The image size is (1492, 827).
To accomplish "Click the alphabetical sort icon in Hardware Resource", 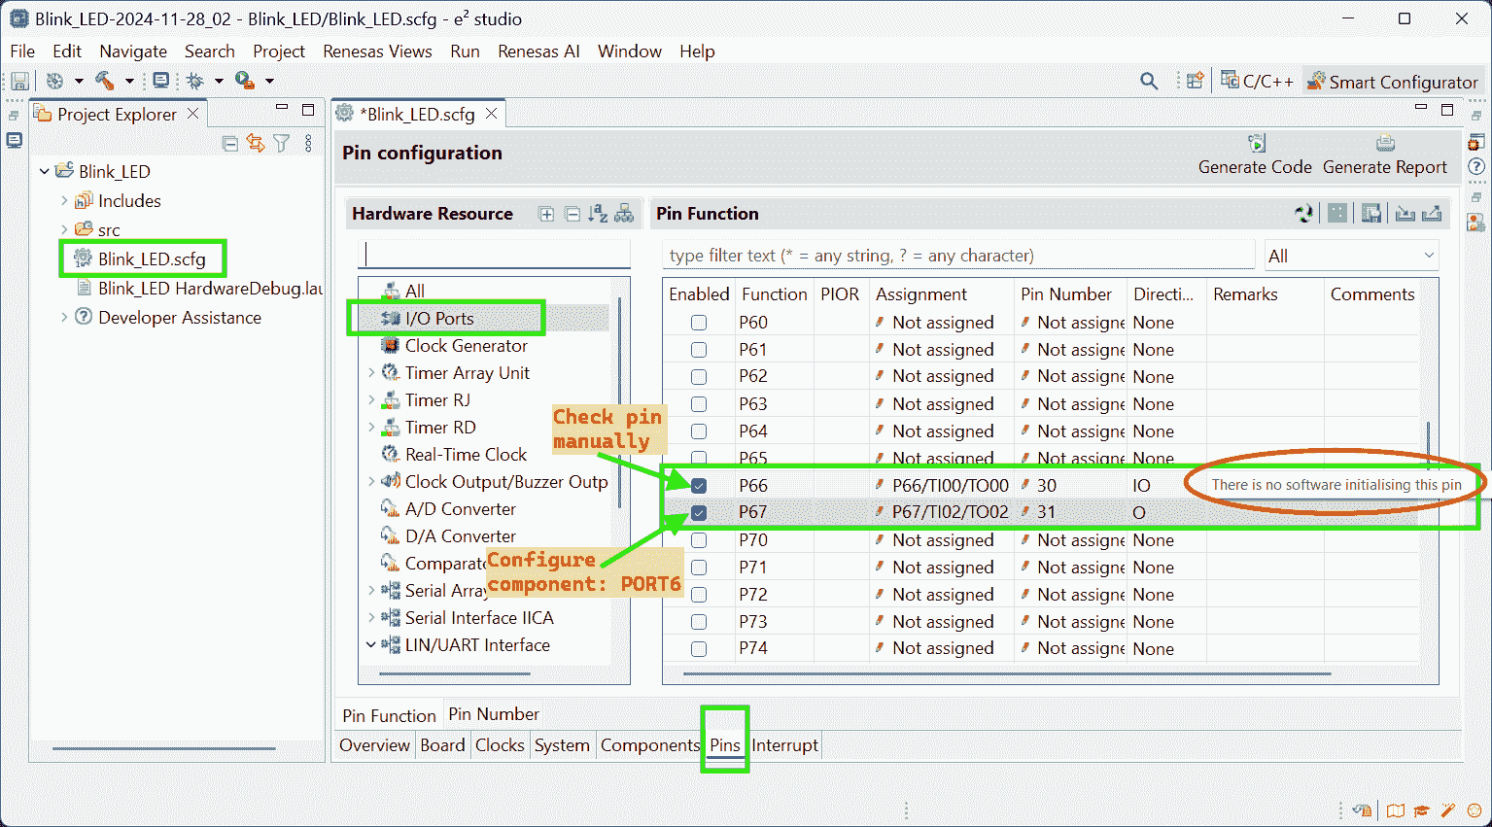I will (x=598, y=214).
